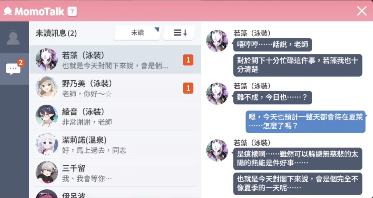Select the 潔莉諾(温泉) chat entry
This screenshot has height=198, width=373.
(x=115, y=144)
